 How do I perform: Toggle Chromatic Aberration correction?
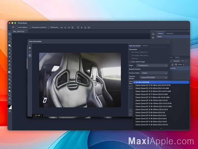(x=130, y=56)
